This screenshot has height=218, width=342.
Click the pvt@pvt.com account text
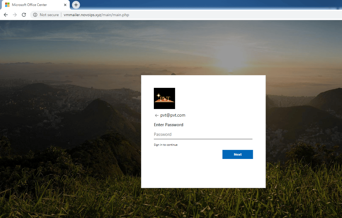(173, 115)
